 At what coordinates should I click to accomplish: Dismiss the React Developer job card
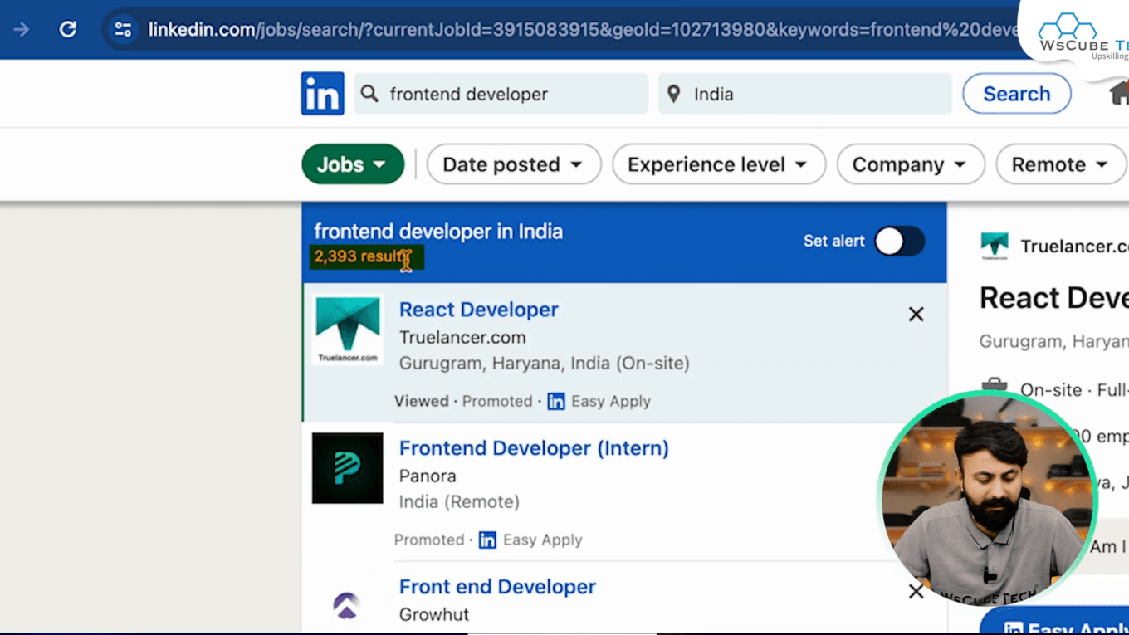tap(916, 314)
